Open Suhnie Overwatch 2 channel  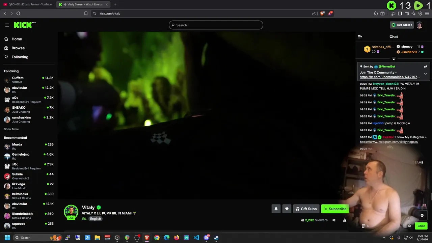click(x=29, y=176)
